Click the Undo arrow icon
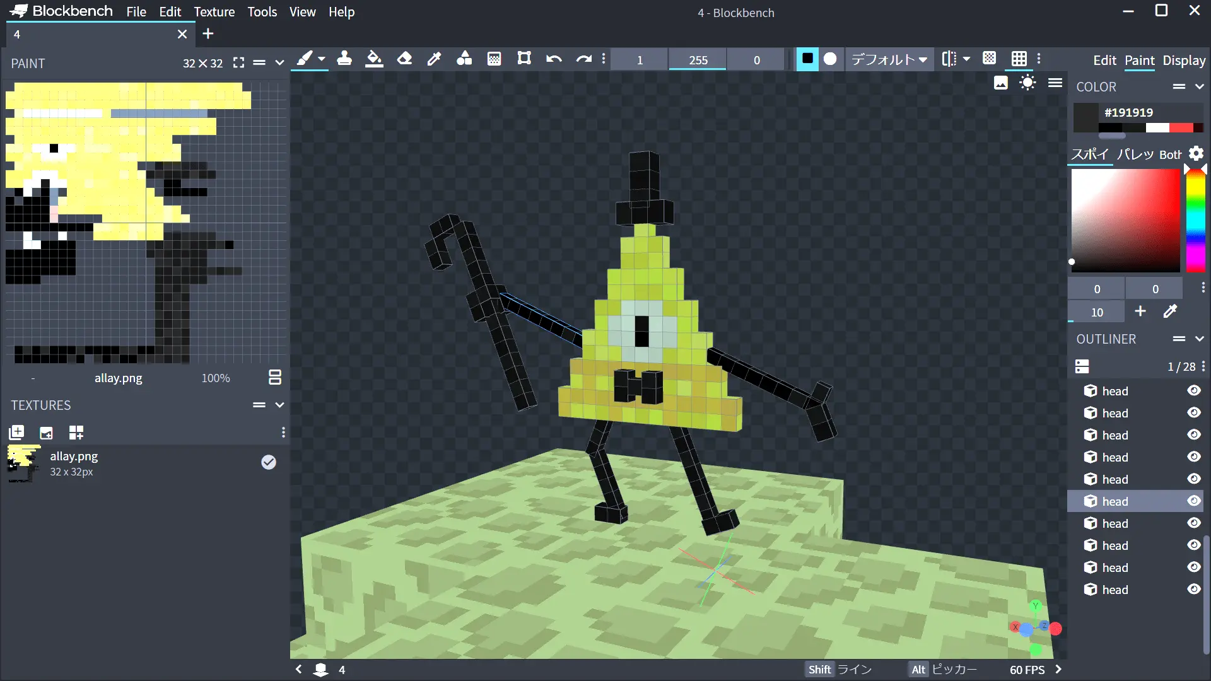This screenshot has width=1211, height=681. point(554,59)
